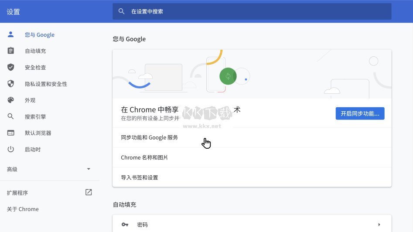The width and height of the screenshot is (413, 232).
Task: Open Chrome 名称和图片 row
Action: [x=144, y=157]
